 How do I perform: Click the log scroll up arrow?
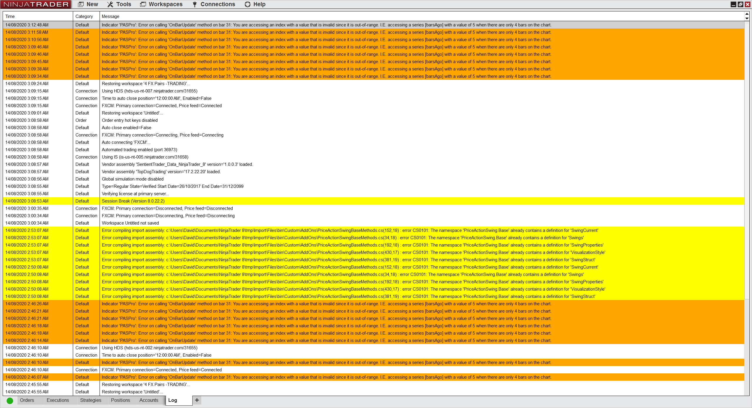click(x=747, y=14)
